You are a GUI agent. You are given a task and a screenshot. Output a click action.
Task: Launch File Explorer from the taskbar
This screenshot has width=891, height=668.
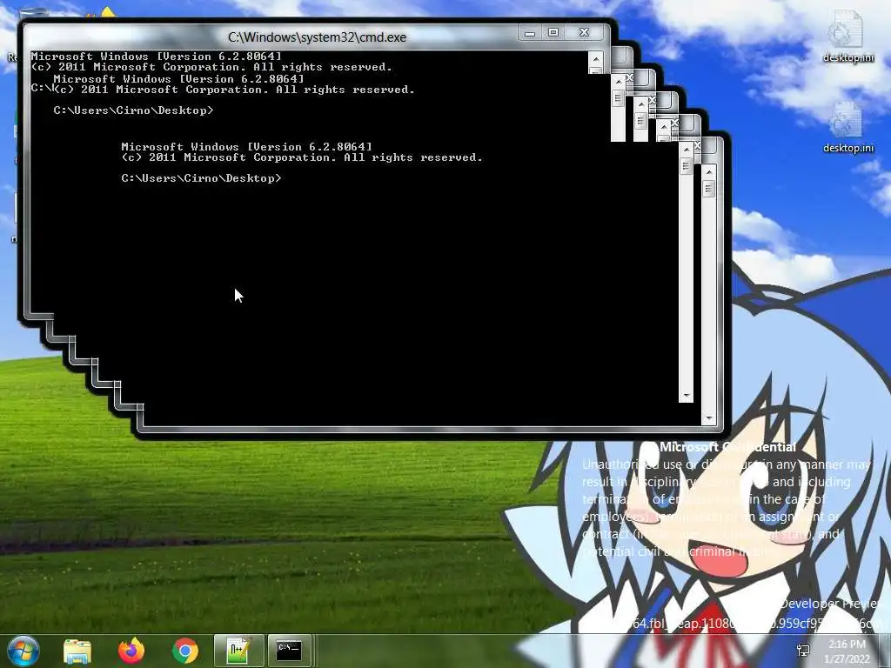point(77,651)
